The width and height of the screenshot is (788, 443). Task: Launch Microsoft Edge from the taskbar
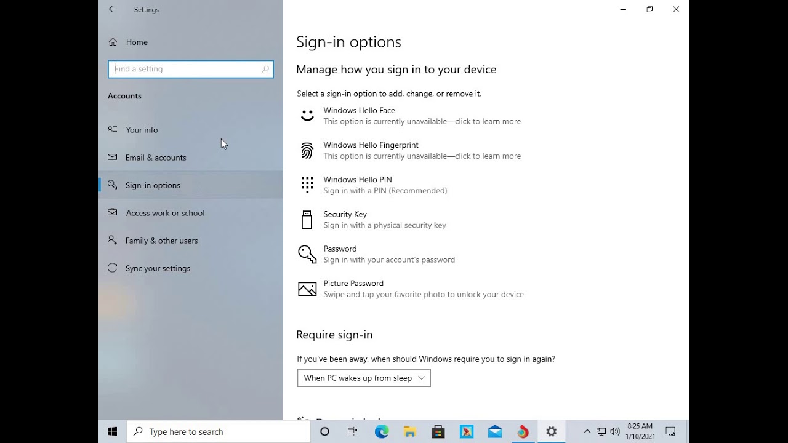(382, 432)
